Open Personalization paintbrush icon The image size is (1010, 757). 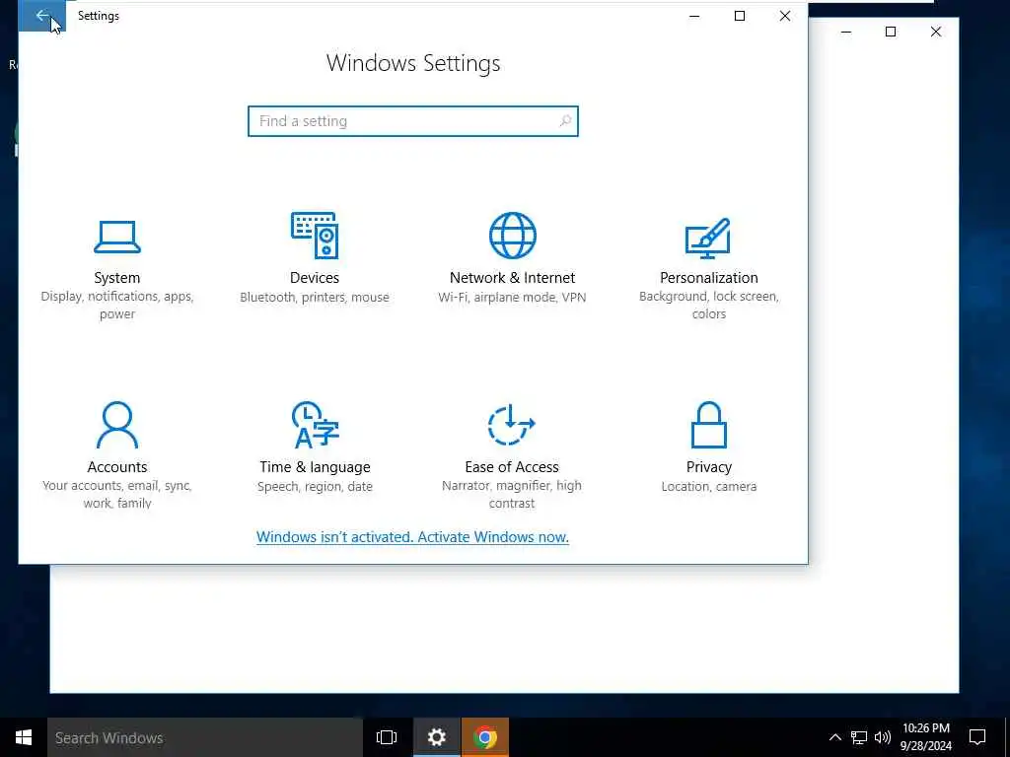coord(708,239)
